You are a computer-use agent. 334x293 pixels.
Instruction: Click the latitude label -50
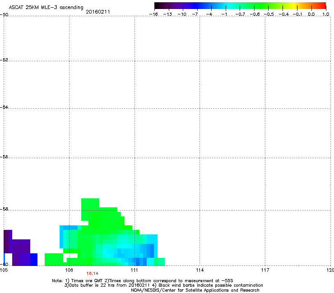[x=4, y=15]
